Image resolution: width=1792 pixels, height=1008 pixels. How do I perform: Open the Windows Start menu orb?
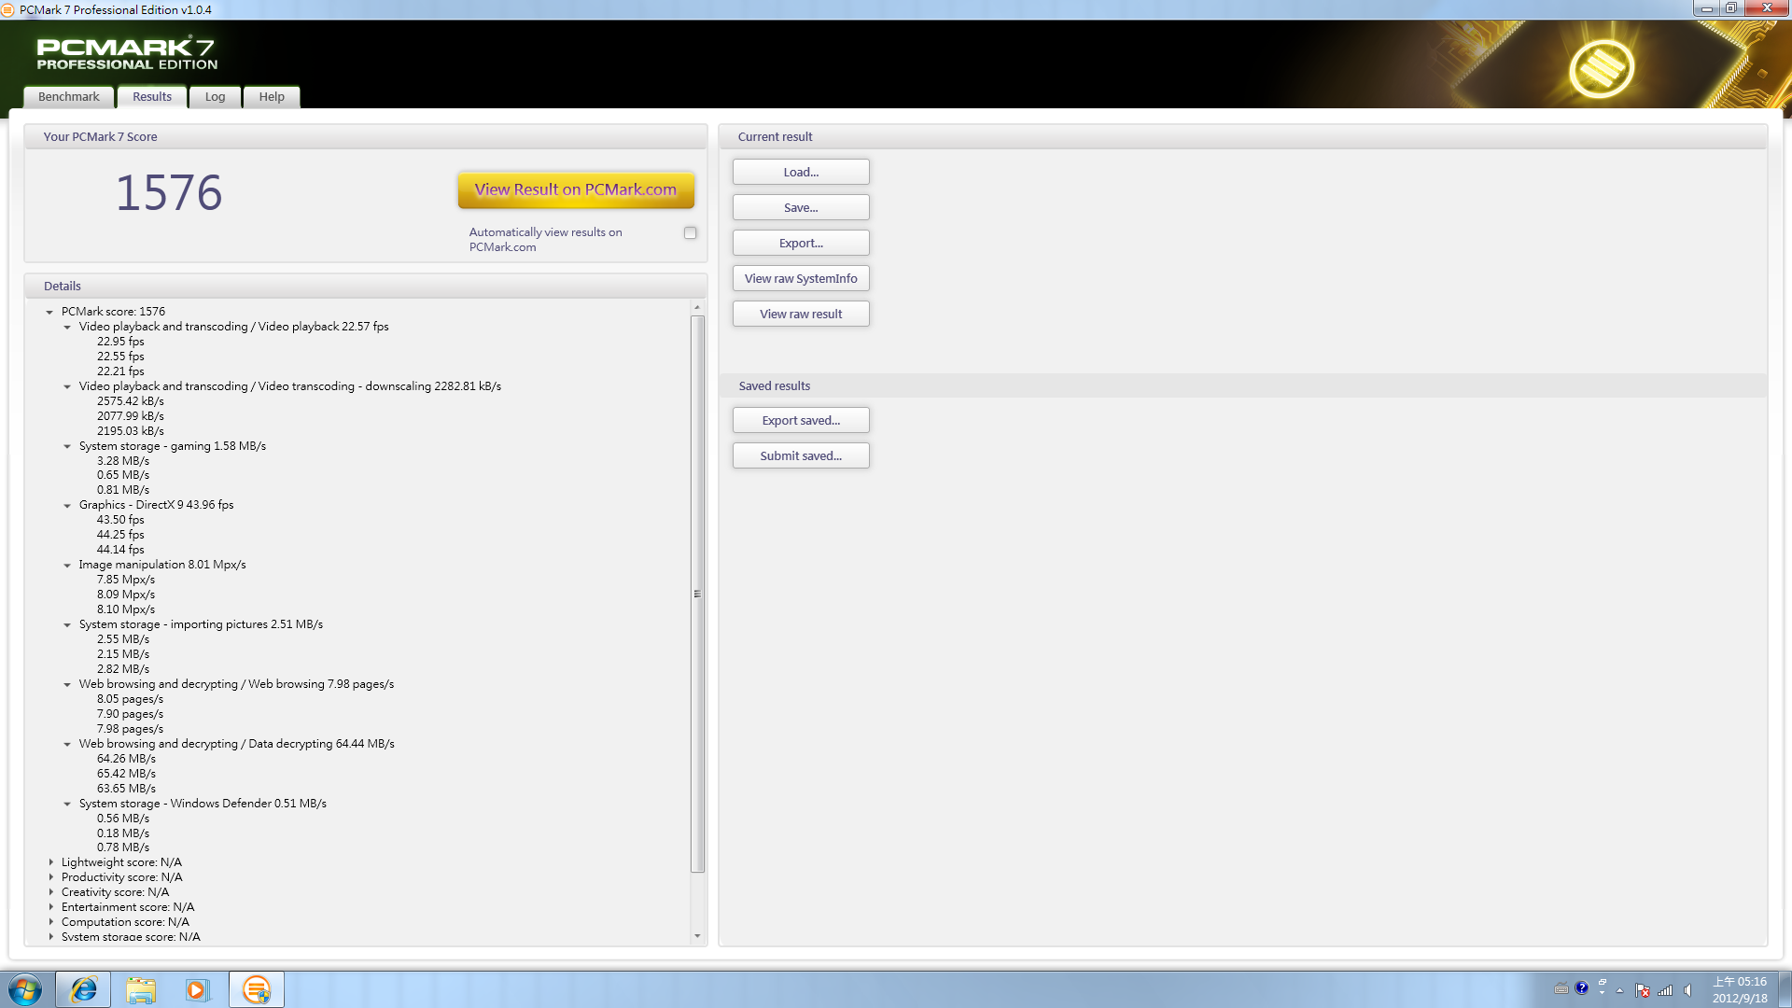[x=25, y=989]
